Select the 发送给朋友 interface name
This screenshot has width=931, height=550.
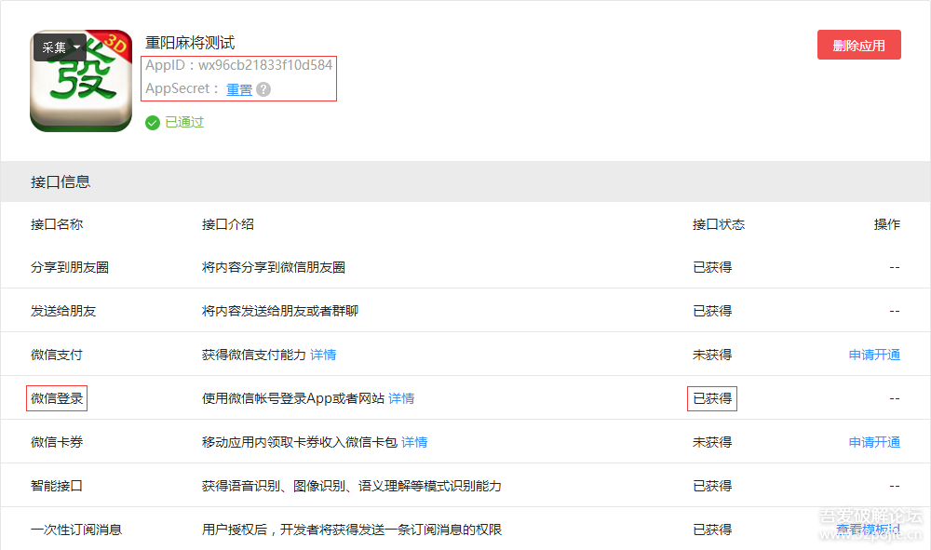pyautogui.click(x=63, y=312)
